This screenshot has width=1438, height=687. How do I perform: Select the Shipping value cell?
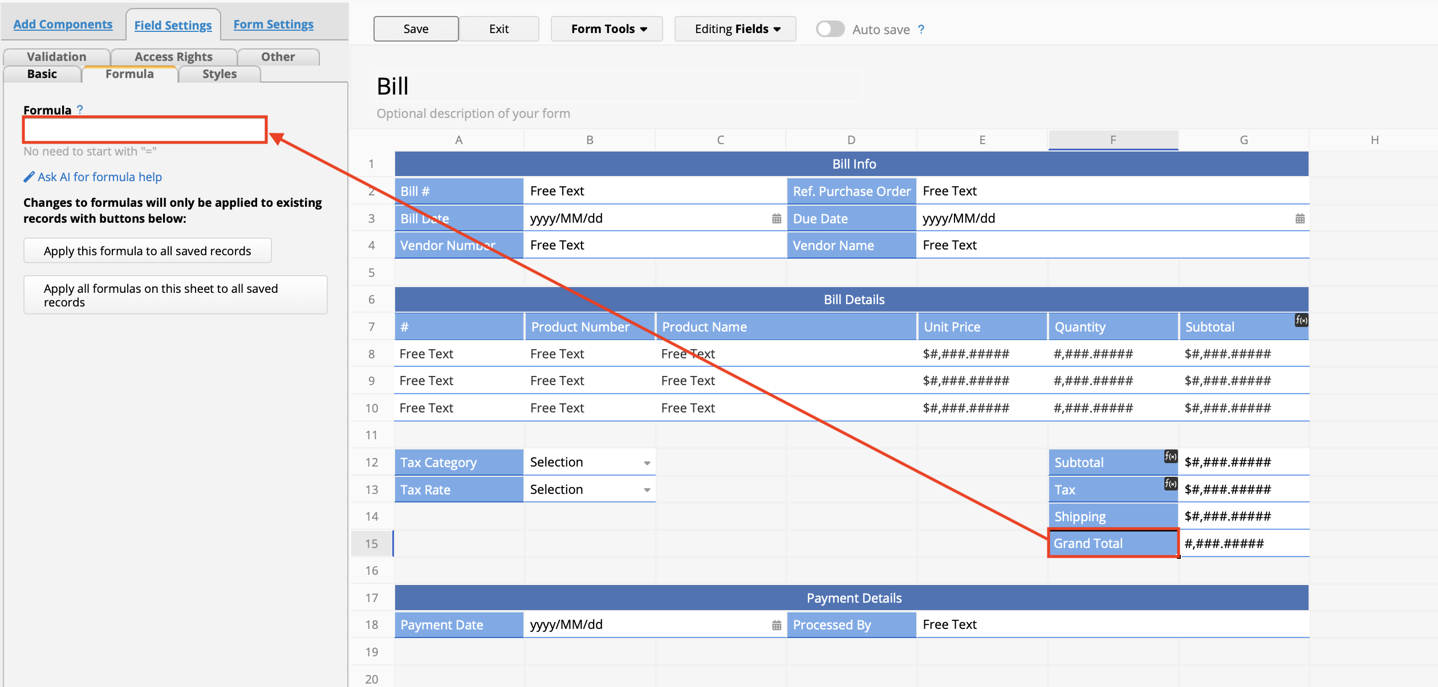pyautogui.click(x=1244, y=516)
